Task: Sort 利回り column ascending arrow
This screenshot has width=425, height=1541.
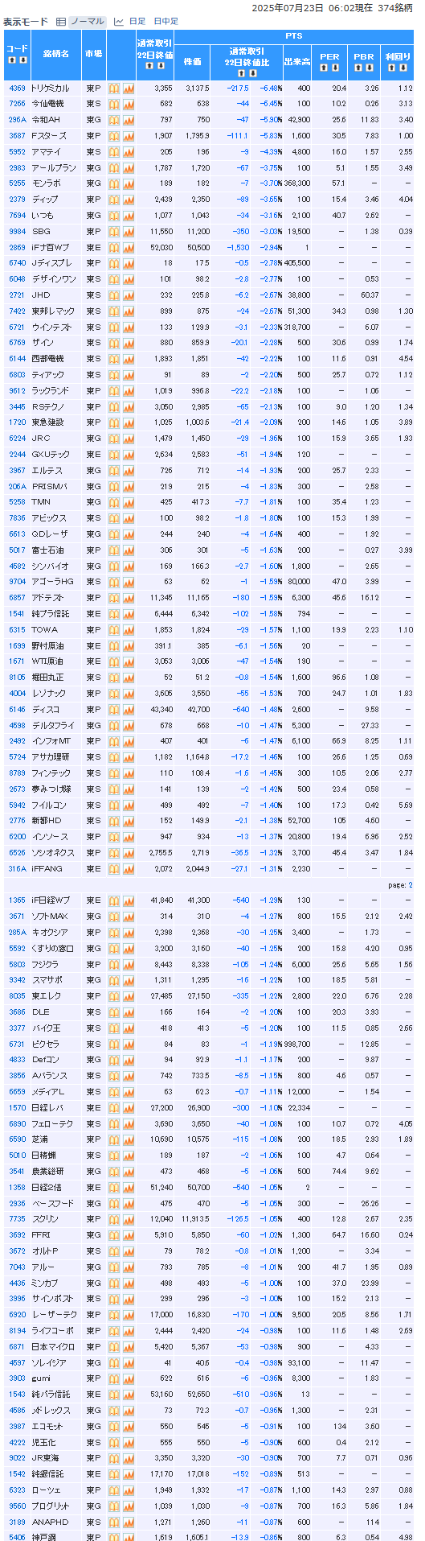Action: tap(393, 68)
